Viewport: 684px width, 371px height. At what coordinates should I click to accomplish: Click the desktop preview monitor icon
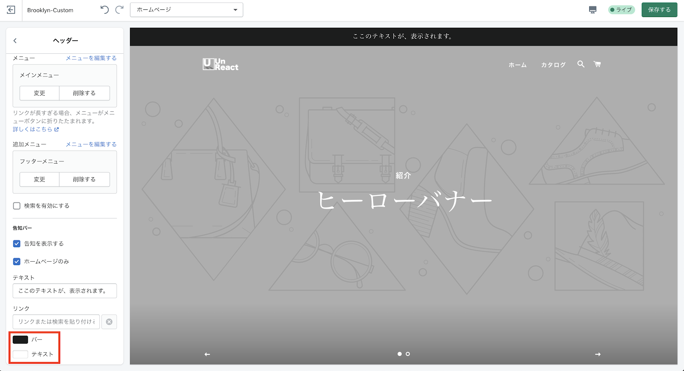tap(593, 10)
